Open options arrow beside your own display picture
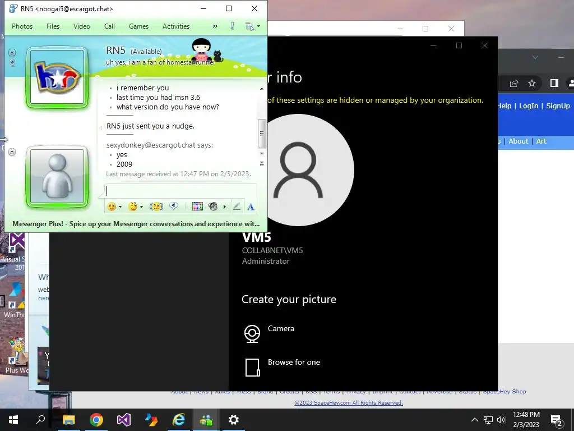Viewport: 574px width, 431px height. [12, 152]
